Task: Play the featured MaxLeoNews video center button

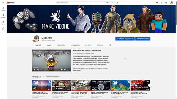Action: pos(51,61)
